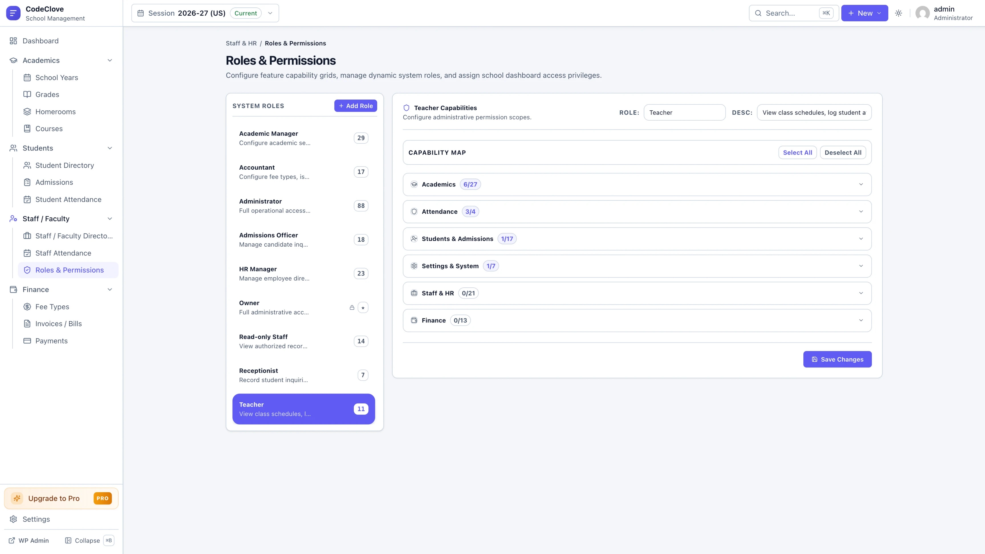Open Student Directory in sidebar
985x554 pixels.
tap(68, 165)
